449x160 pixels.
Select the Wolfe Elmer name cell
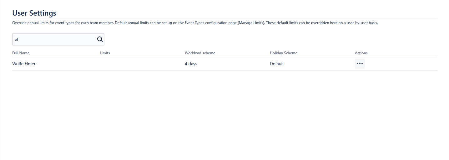(24, 64)
